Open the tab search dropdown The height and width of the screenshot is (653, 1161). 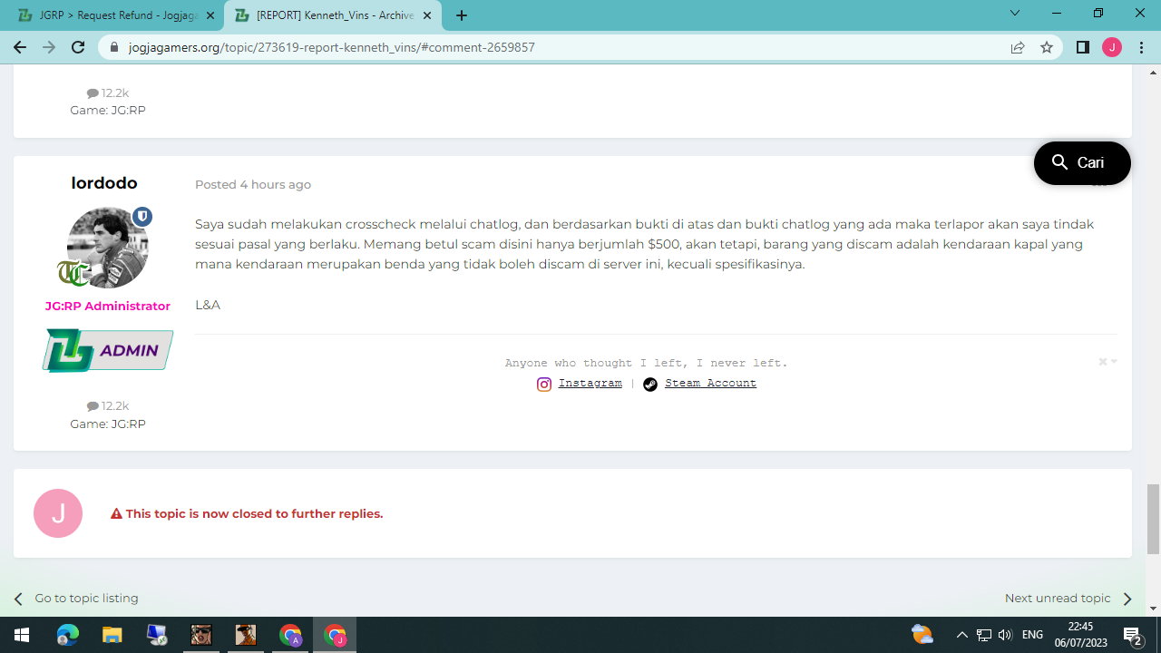click(x=1015, y=13)
